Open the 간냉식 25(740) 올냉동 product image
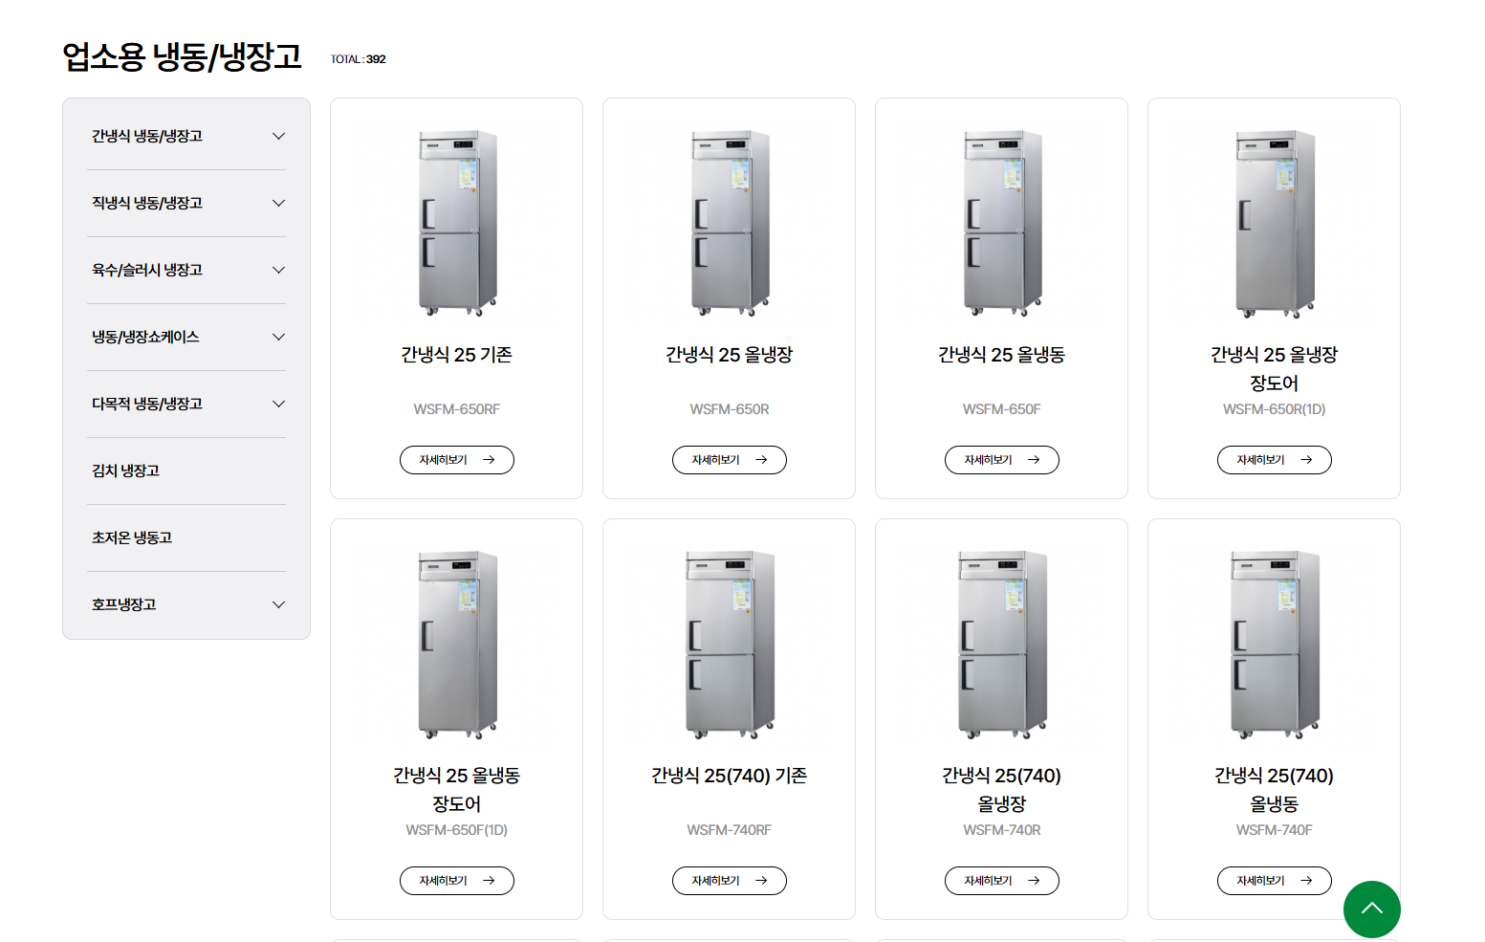The height and width of the screenshot is (942, 1485). coord(1275,644)
